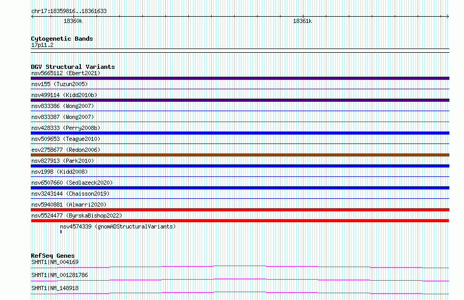Click the nsv833387 (Wong2007) label
The width and height of the screenshot is (464, 300).
(x=63, y=117)
